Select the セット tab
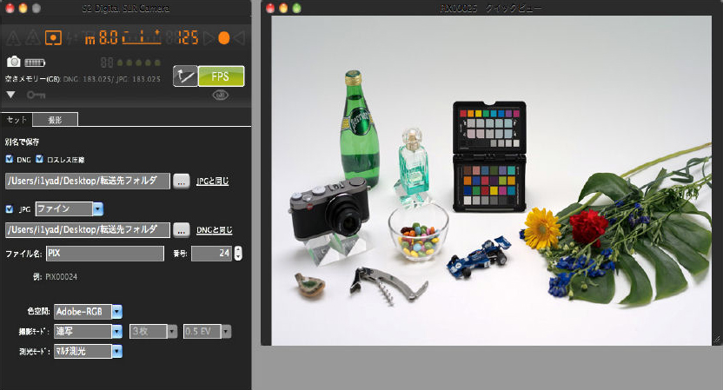 (17, 120)
